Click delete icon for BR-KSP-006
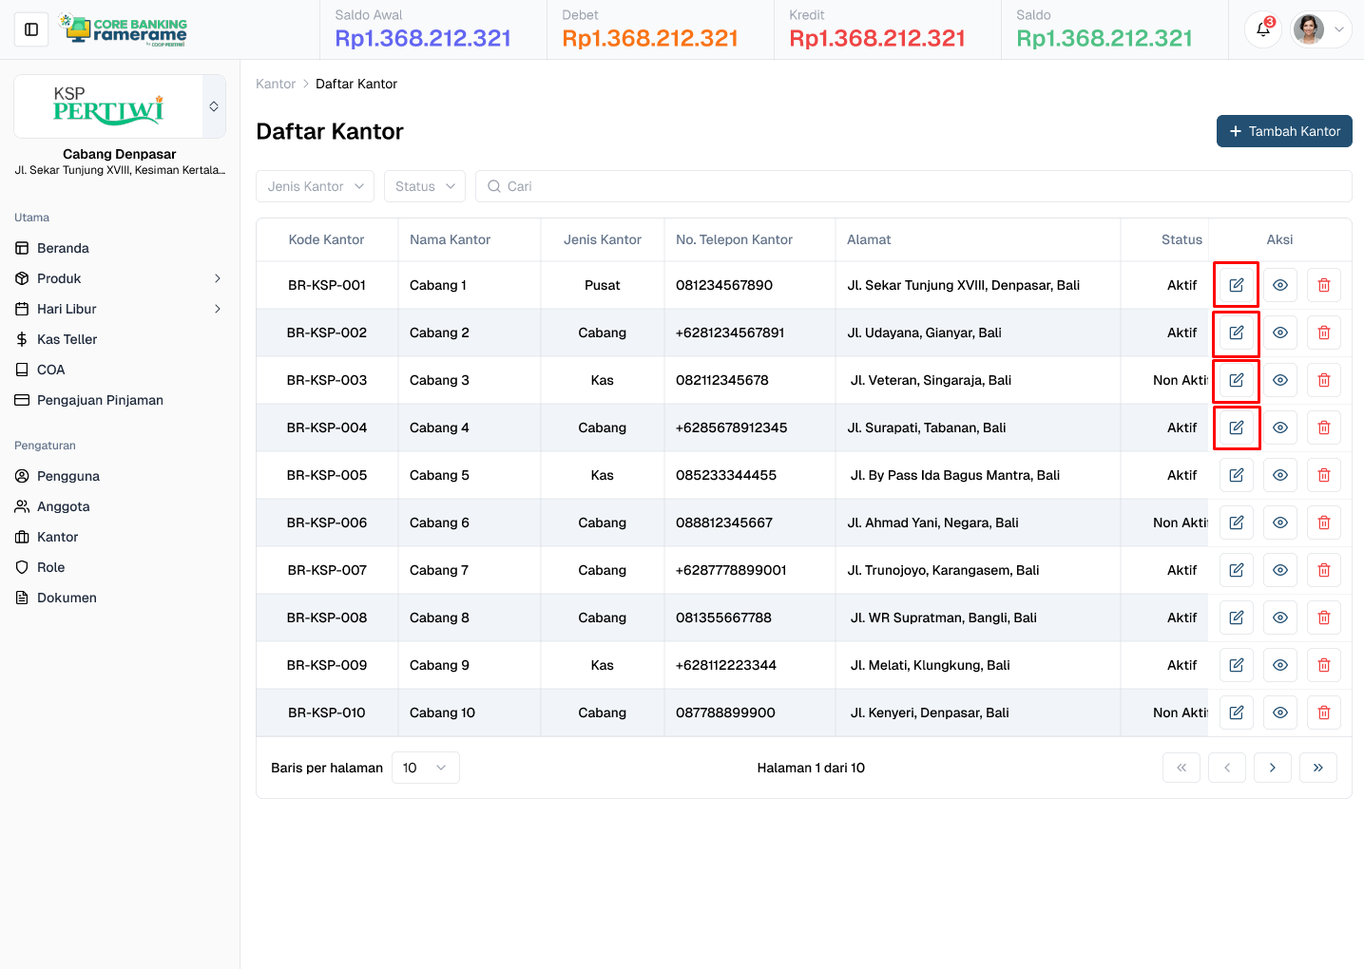The image size is (1364, 969). pos(1323,522)
